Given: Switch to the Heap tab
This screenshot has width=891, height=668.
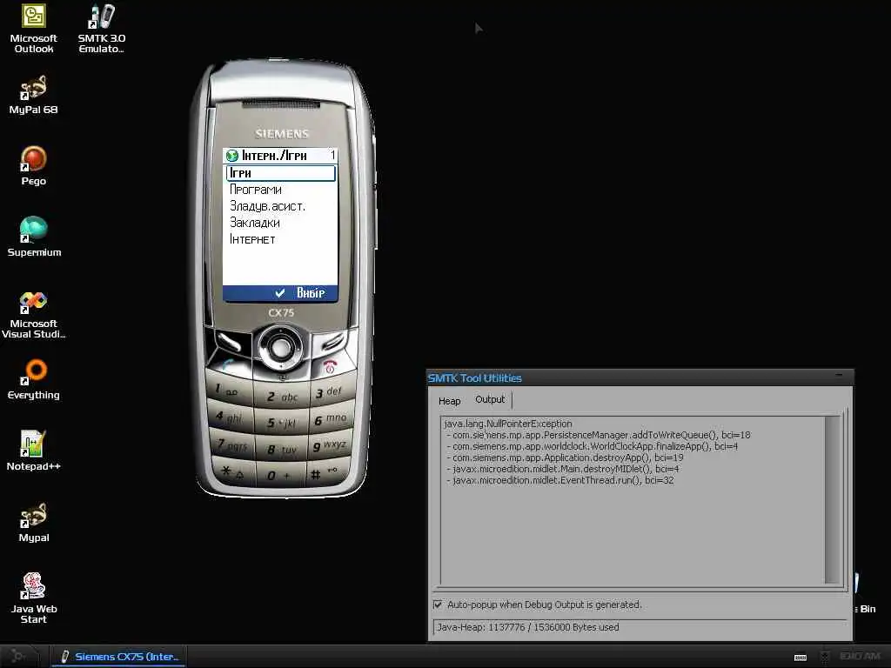Looking at the screenshot, I should coord(450,401).
